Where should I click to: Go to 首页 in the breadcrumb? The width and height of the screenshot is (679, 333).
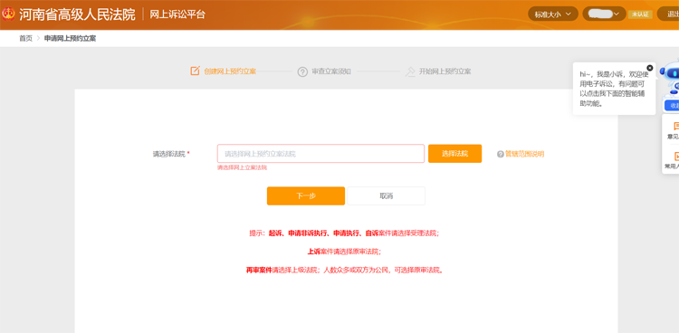pyautogui.click(x=25, y=38)
